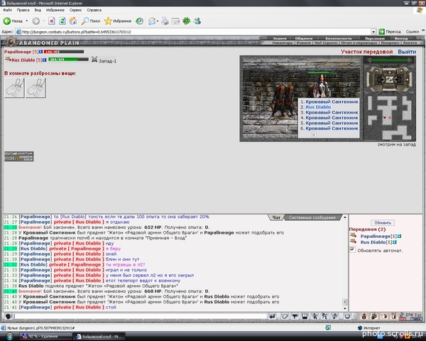This screenshot has width=426, height=341.
Task: Open browser History icon
Action: 139,21
